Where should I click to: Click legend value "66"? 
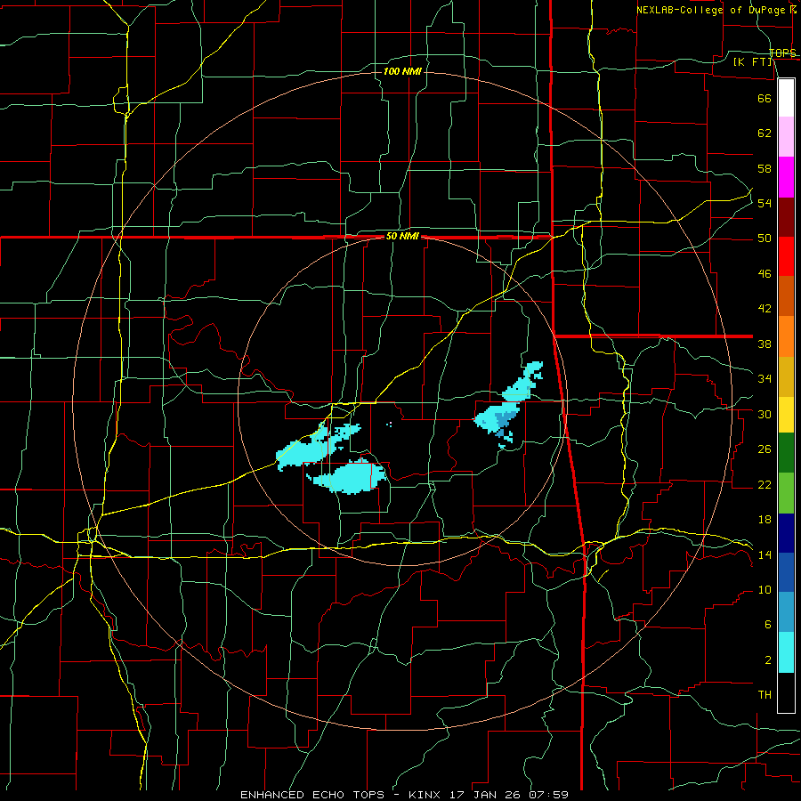(765, 98)
